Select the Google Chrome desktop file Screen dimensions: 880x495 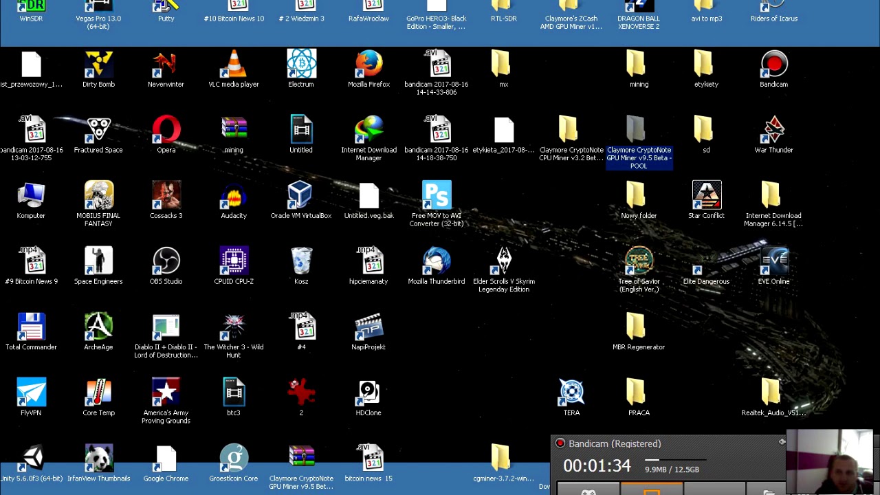coord(166,459)
